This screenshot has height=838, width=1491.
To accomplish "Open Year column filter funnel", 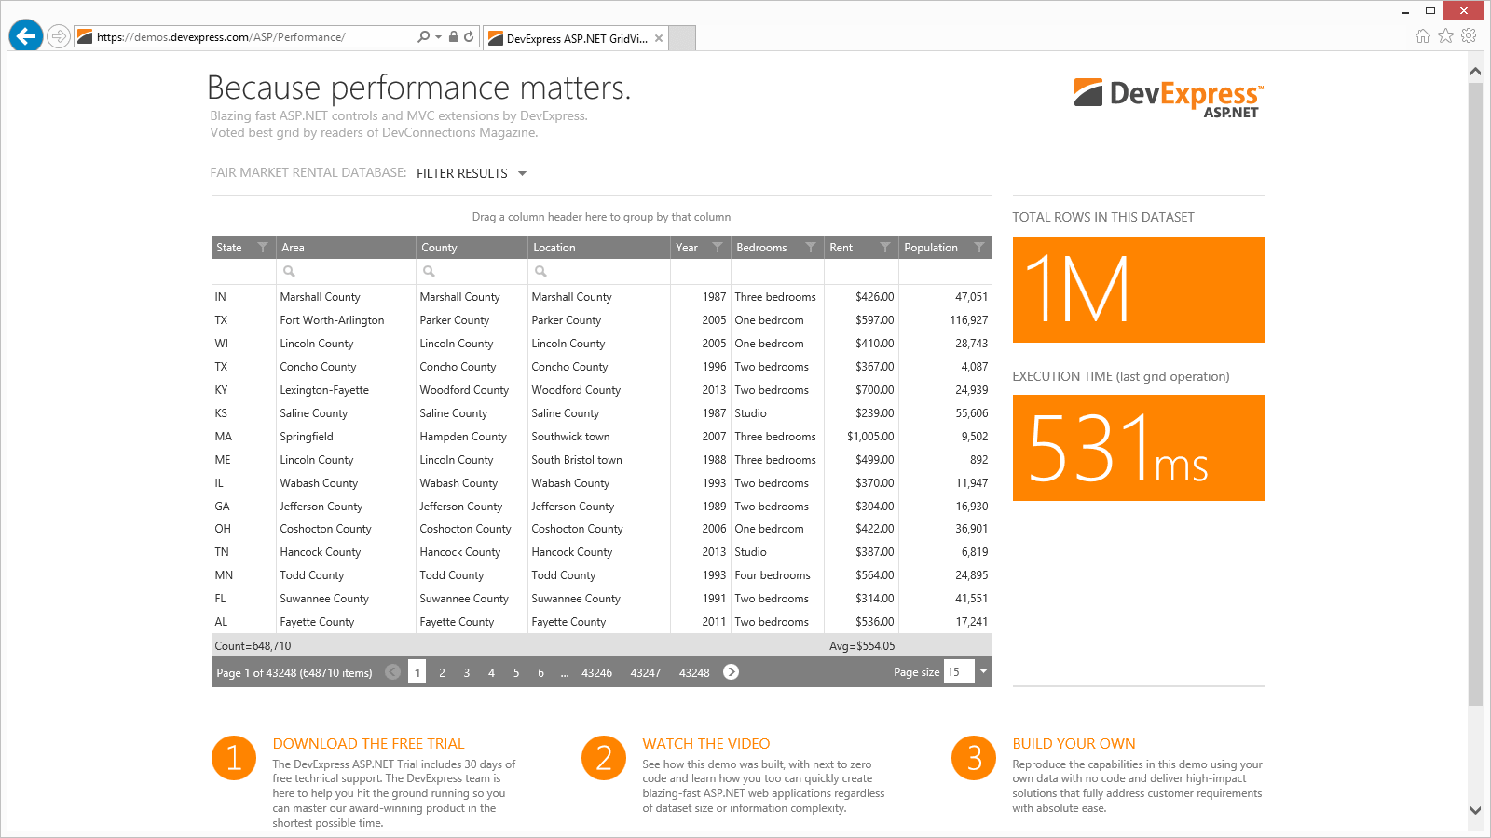I will coord(718,247).
